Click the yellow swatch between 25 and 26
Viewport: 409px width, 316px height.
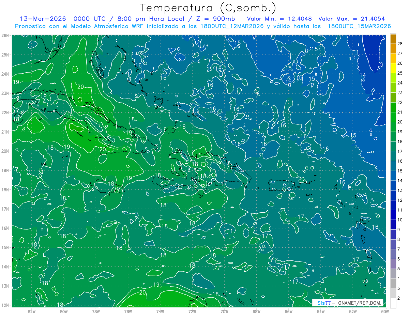(393, 68)
